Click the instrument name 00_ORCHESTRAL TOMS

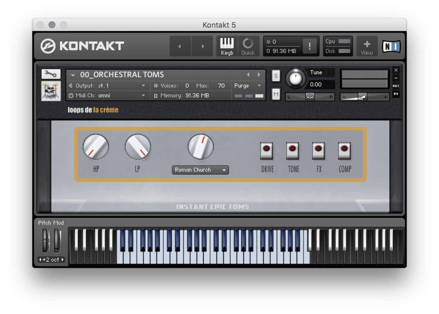pyautogui.click(x=122, y=75)
